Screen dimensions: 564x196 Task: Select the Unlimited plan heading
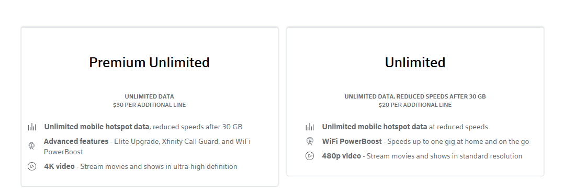click(x=415, y=63)
